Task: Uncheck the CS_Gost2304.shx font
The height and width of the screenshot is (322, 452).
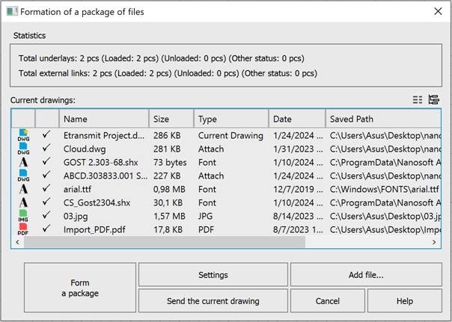Action: coord(46,202)
